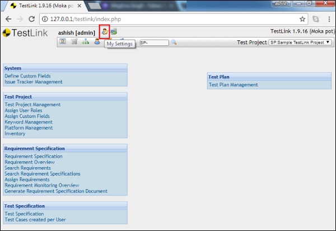Click the magnifier search icon

click(174, 42)
